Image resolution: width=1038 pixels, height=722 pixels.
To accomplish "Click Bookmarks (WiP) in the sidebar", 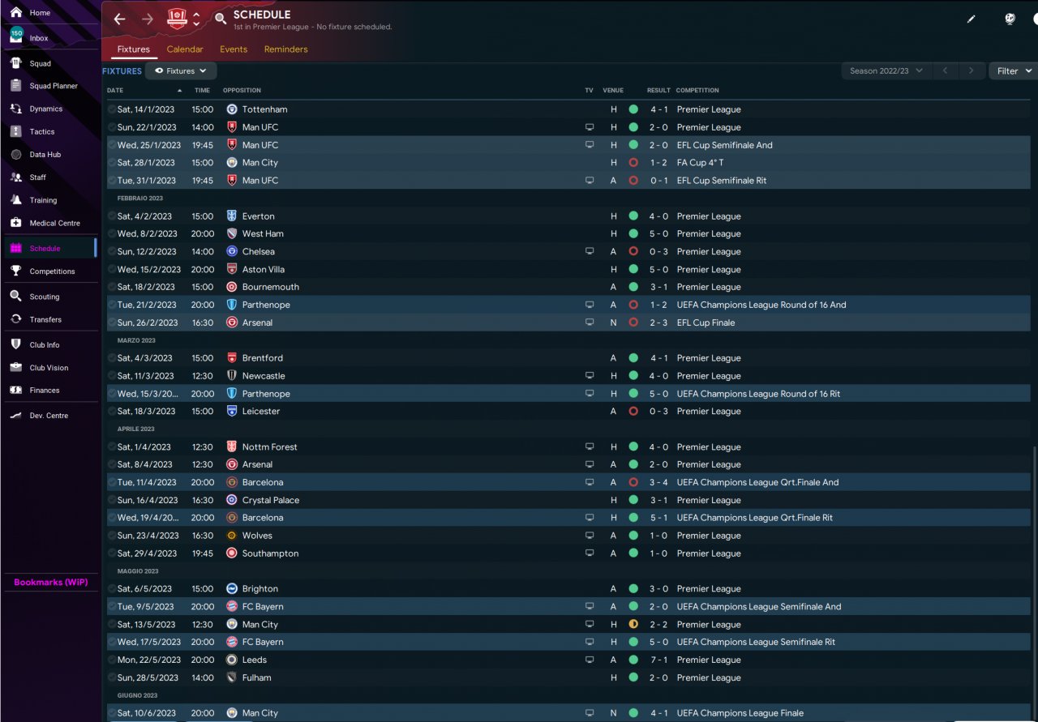I will (50, 582).
